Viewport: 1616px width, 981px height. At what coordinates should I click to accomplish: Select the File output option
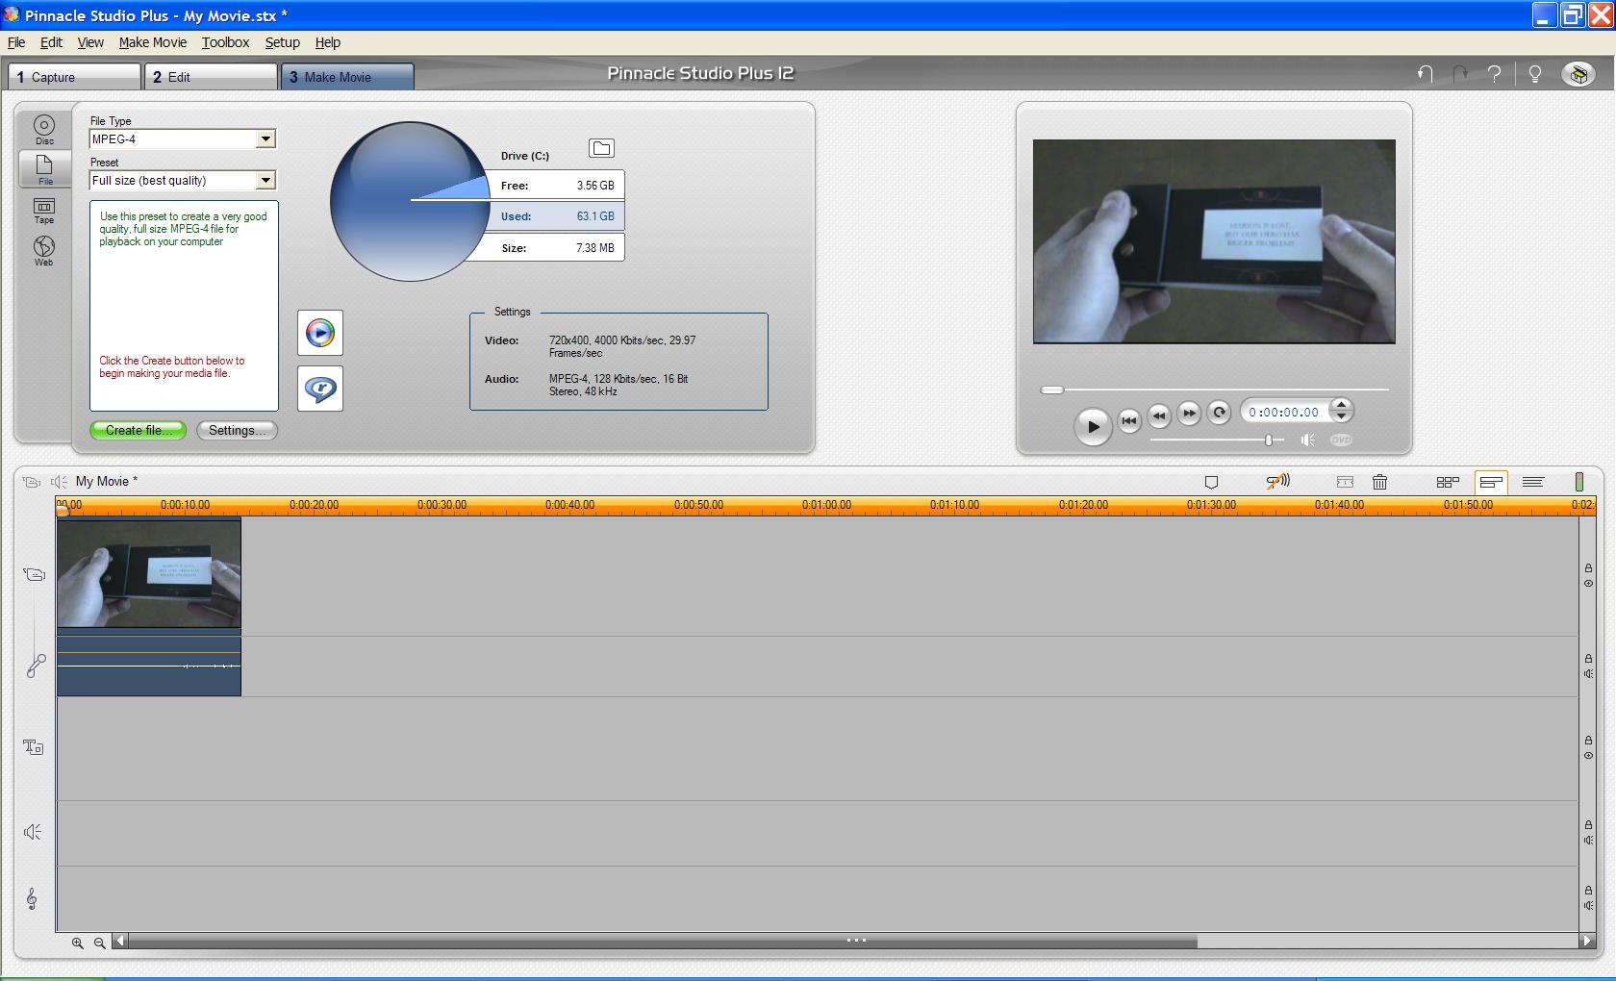[x=44, y=168]
